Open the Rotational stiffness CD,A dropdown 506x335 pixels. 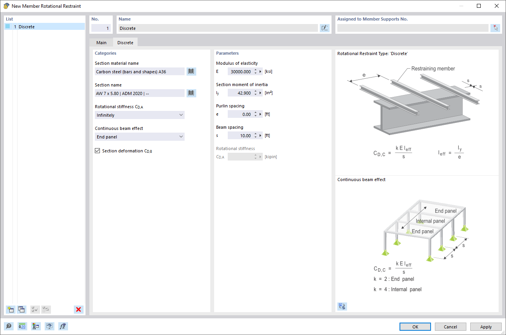pos(139,115)
